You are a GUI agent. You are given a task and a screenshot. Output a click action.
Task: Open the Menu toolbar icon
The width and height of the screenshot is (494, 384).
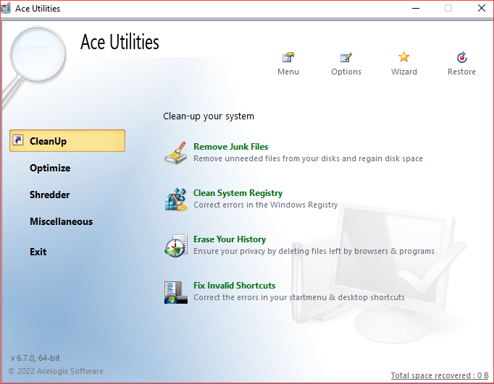[x=288, y=57]
